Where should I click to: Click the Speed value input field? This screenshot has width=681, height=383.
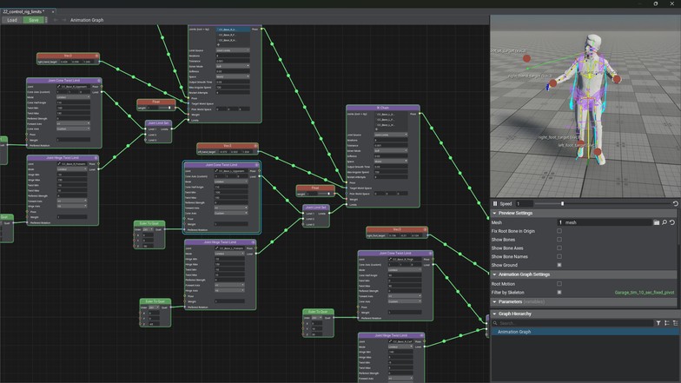point(524,203)
